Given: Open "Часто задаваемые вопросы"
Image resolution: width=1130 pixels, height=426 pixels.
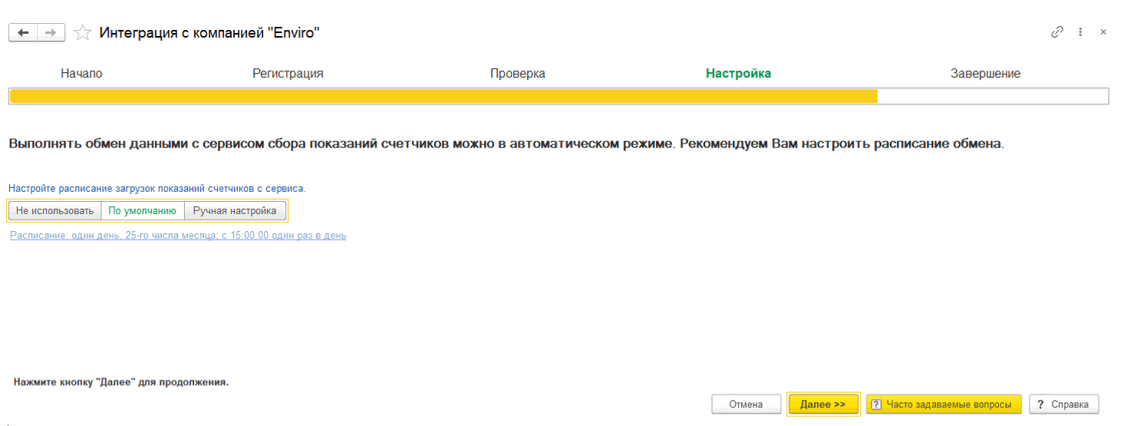Looking at the screenshot, I should (944, 405).
